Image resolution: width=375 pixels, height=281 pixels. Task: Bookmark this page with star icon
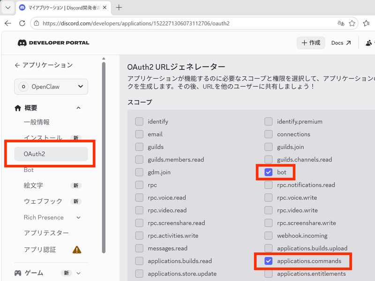point(352,23)
